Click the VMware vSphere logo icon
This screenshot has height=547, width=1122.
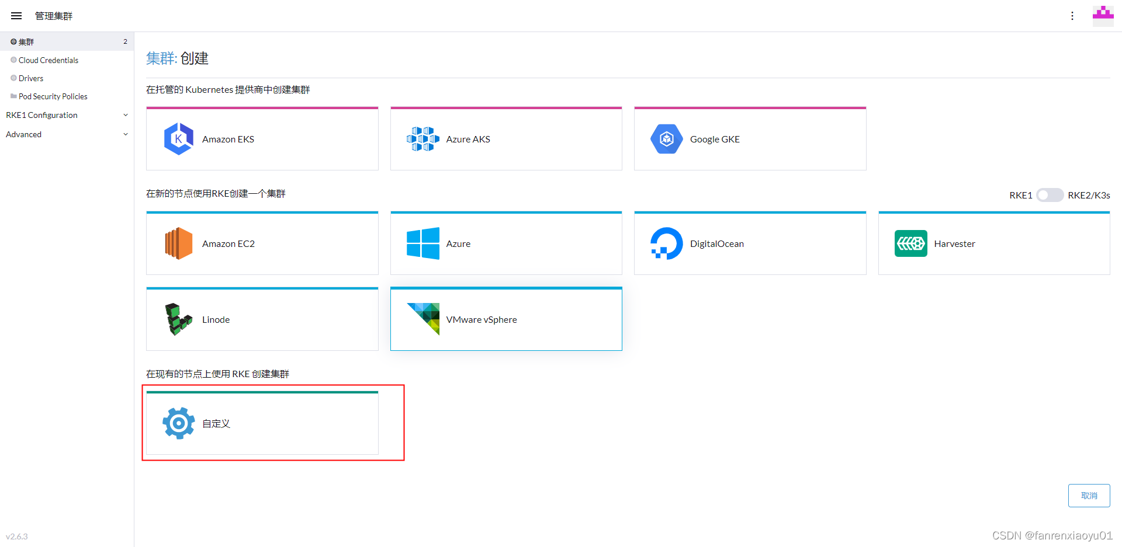point(423,319)
